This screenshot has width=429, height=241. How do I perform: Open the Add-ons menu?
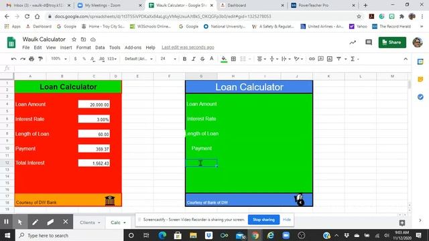pos(133,48)
